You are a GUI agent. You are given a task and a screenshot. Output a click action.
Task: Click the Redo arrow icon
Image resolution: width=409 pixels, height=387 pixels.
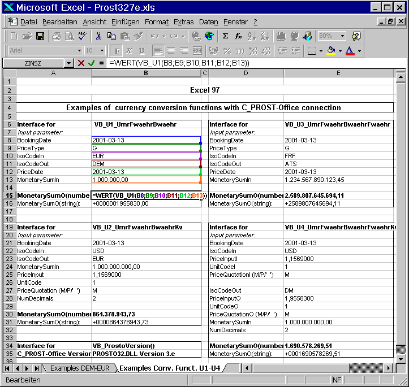click(x=174, y=36)
